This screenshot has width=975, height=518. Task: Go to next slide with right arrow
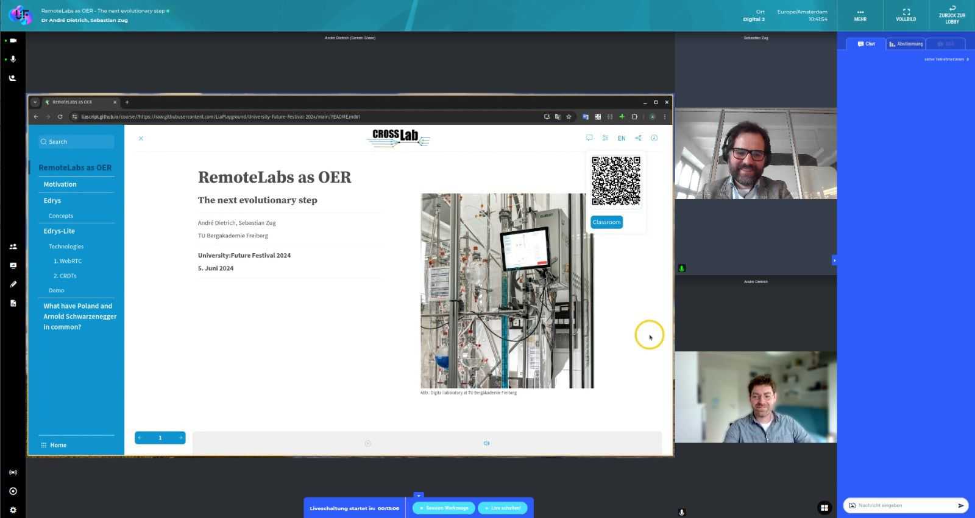(x=180, y=438)
